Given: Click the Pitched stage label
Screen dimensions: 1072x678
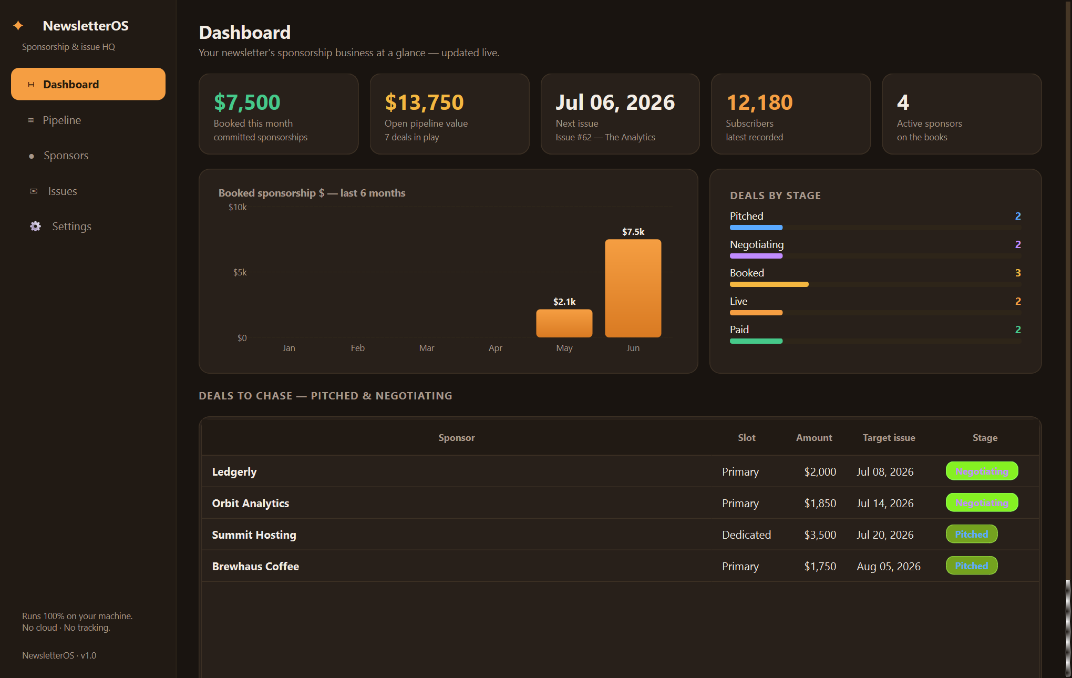Looking at the screenshot, I should 746,216.
